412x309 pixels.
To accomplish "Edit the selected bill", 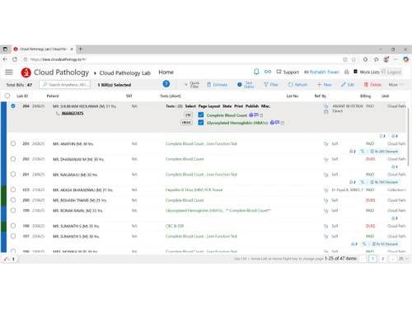I will pos(348,85).
